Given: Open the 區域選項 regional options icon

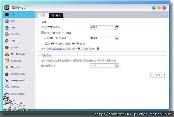Looking at the screenshot, I should [7, 34].
